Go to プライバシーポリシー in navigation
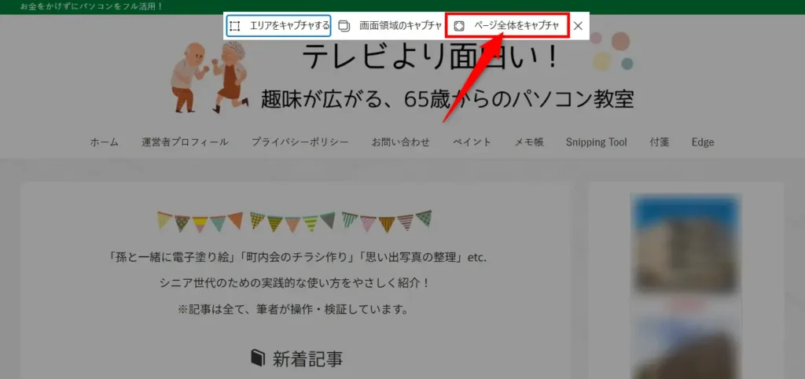 (300, 142)
